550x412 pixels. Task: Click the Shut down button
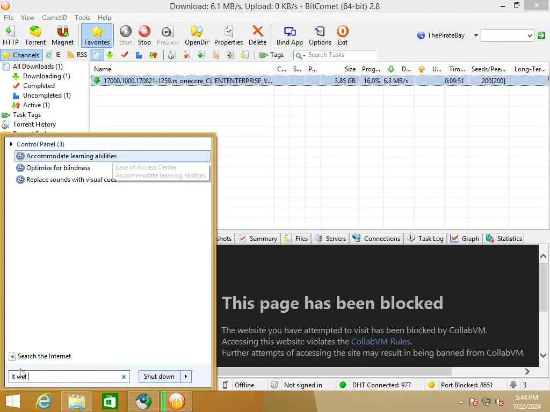(x=159, y=377)
